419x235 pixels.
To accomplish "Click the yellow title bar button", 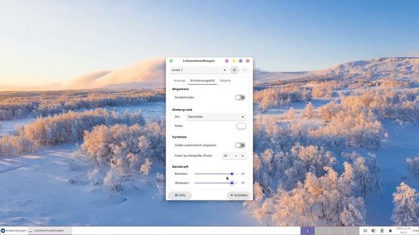I will pos(234,61).
